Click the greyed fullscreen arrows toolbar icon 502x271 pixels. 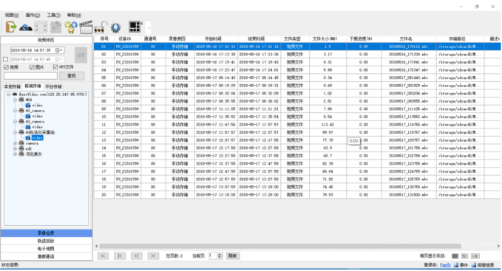click(x=41, y=27)
